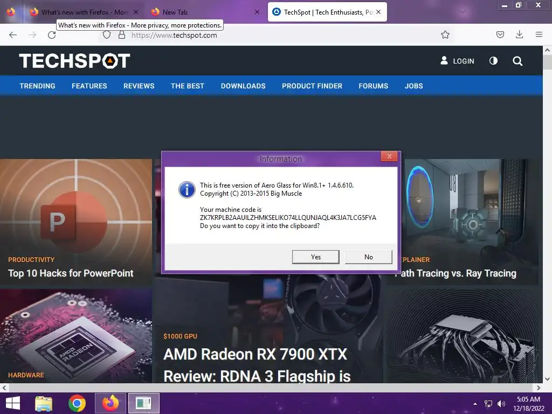The height and width of the screenshot is (414, 552).
Task: Open Windows Start menu
Action: pos(13,403)
